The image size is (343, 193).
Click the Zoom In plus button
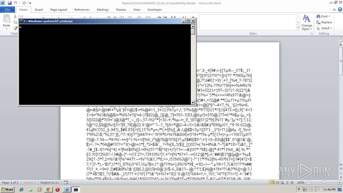tap(340, 183)
